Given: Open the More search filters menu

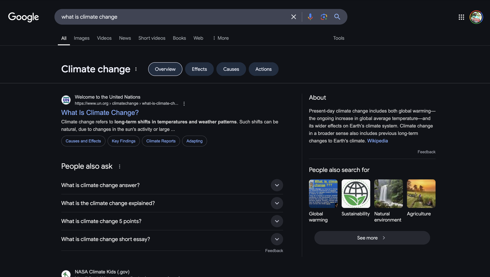Looking at the screenshot, I should 221,38.
